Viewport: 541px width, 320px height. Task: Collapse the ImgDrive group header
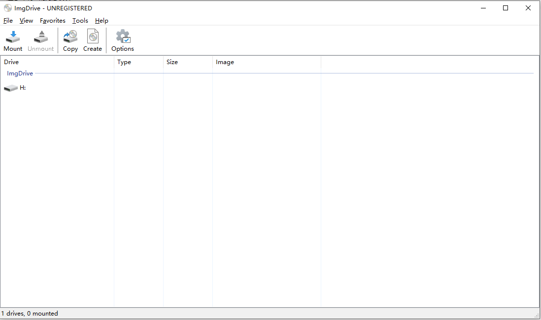point(20,73)
